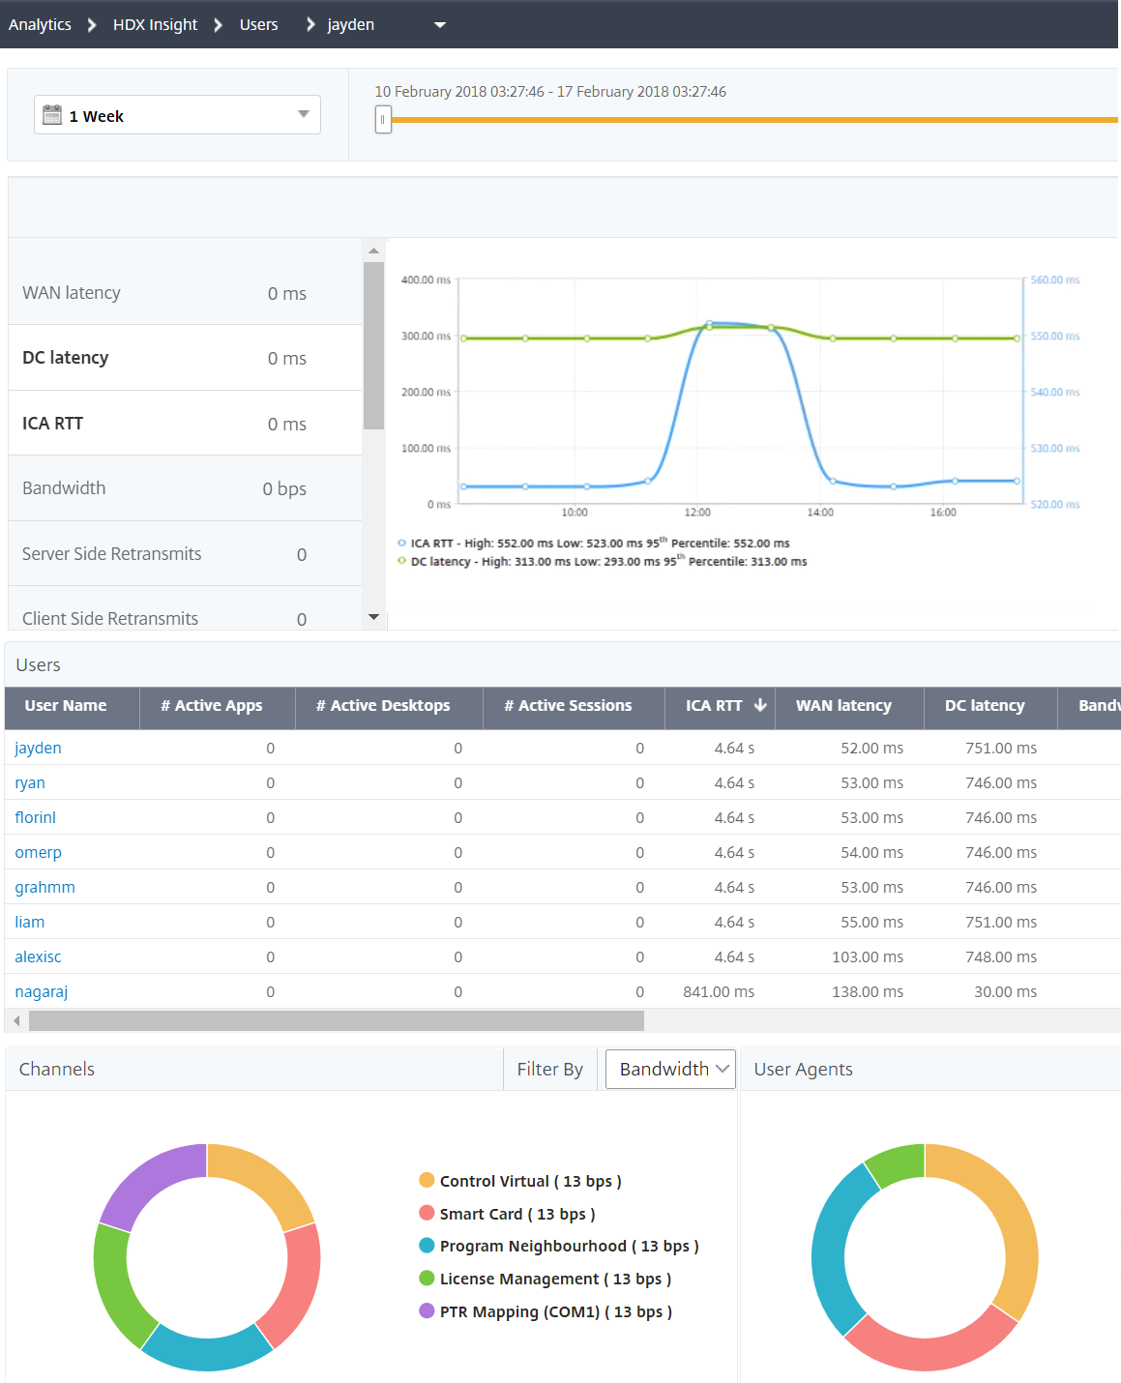This screenshot has width=1121, height=1383.
Task: Click the date range text above timeline
Action: pos(550,91)
